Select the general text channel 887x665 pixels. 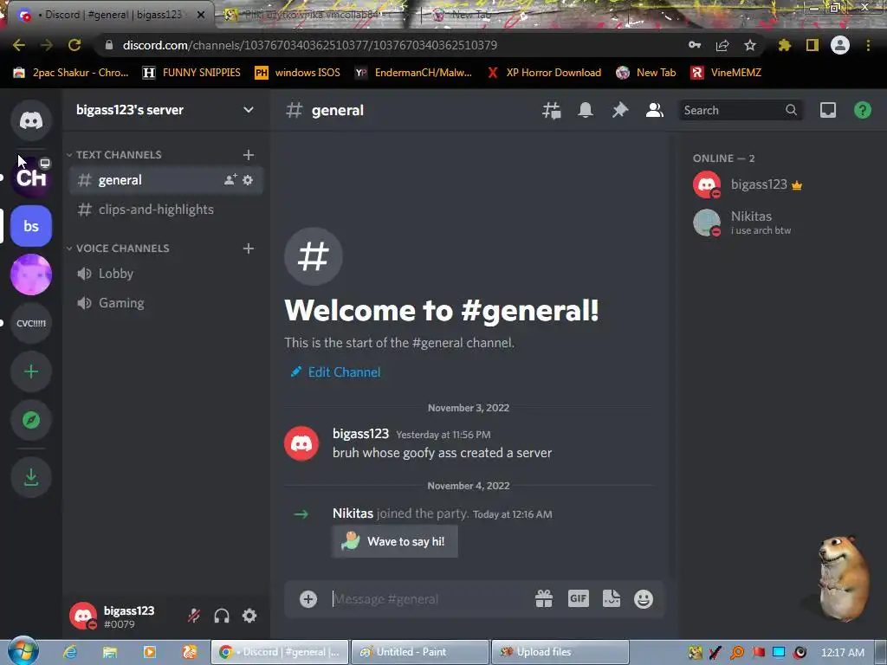click(165, 180)
